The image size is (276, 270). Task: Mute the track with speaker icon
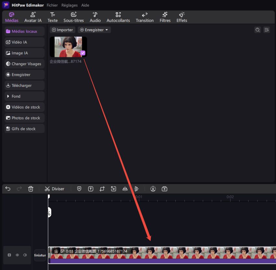[x=25, y=255]
